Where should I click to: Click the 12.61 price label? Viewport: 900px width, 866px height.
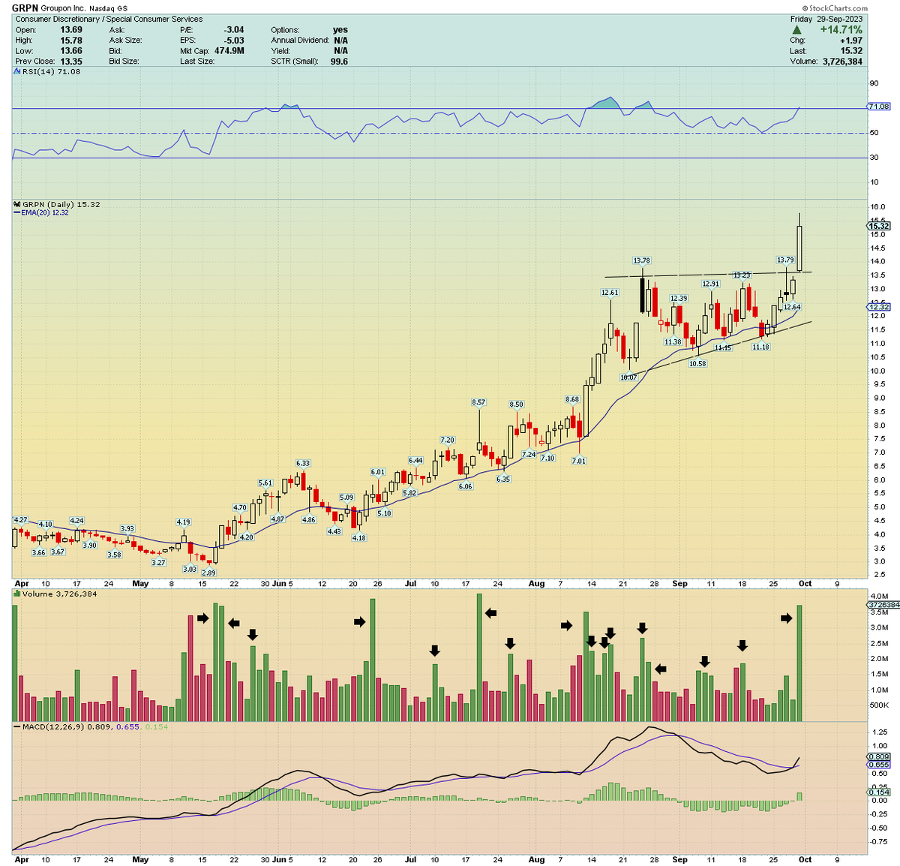610,293
